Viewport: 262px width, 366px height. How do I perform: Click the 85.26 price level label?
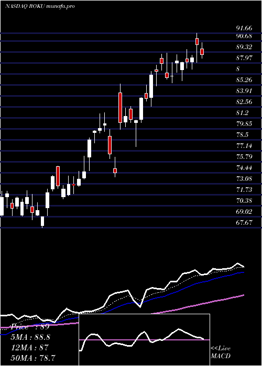coord(244,80)
